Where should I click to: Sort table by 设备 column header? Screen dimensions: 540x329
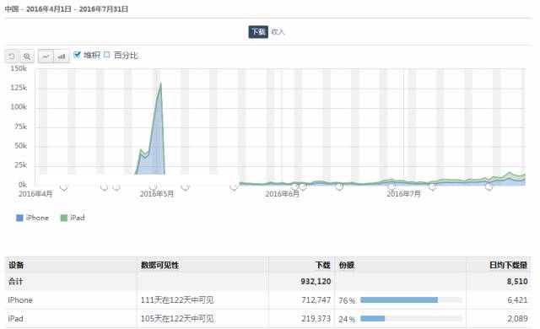tap(16, 265)
